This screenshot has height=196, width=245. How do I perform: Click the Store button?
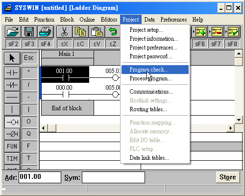[x=228, y=177]
